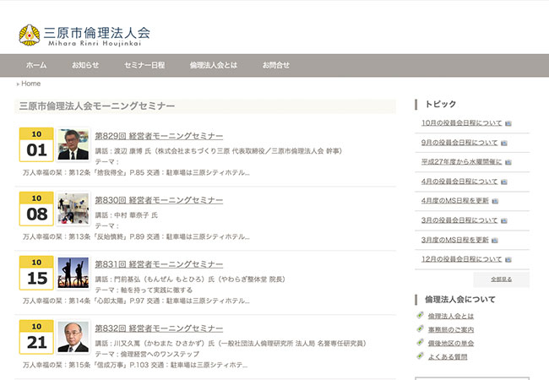
Task: Open 9月の役員会日程について topic
Action: click(x=459, y=143)
